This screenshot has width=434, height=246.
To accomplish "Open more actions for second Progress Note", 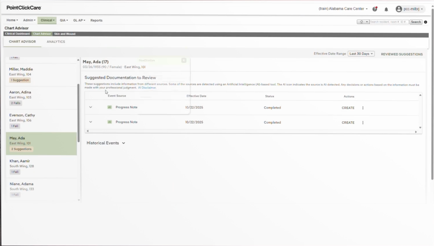I will click(x=363, y=123).
